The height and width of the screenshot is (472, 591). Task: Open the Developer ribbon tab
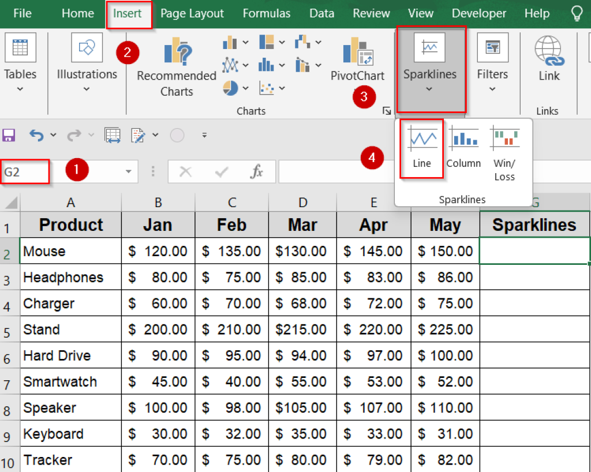click(478, 13)
